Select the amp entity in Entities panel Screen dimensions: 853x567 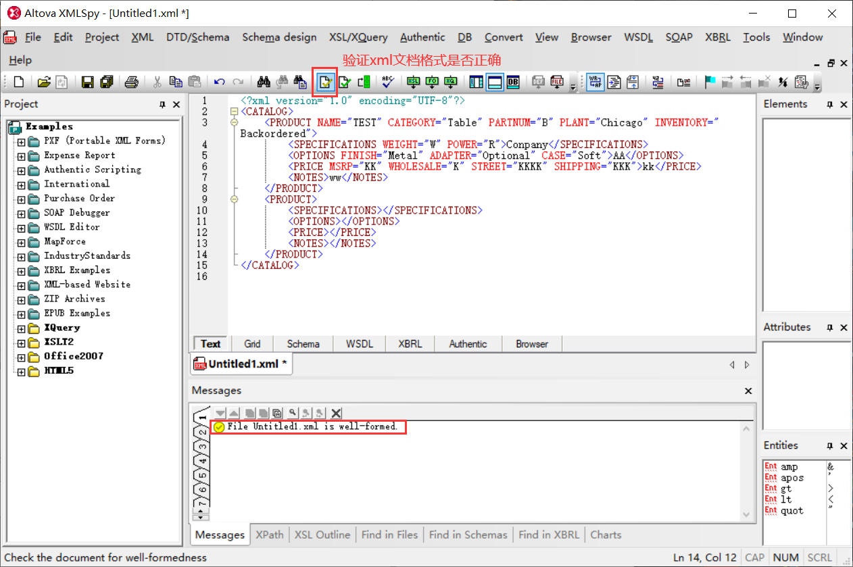tap(789, 466)
